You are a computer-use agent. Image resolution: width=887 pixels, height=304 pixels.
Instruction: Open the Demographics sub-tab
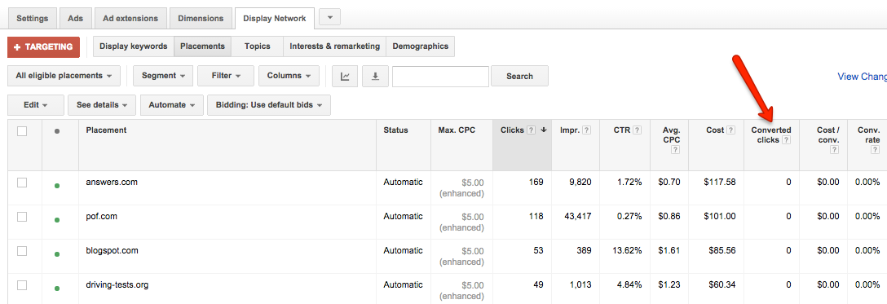coord(421,46)
